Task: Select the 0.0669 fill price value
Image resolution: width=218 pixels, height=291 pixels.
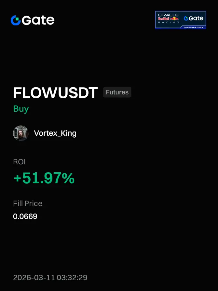Action: tap(25, 216)
